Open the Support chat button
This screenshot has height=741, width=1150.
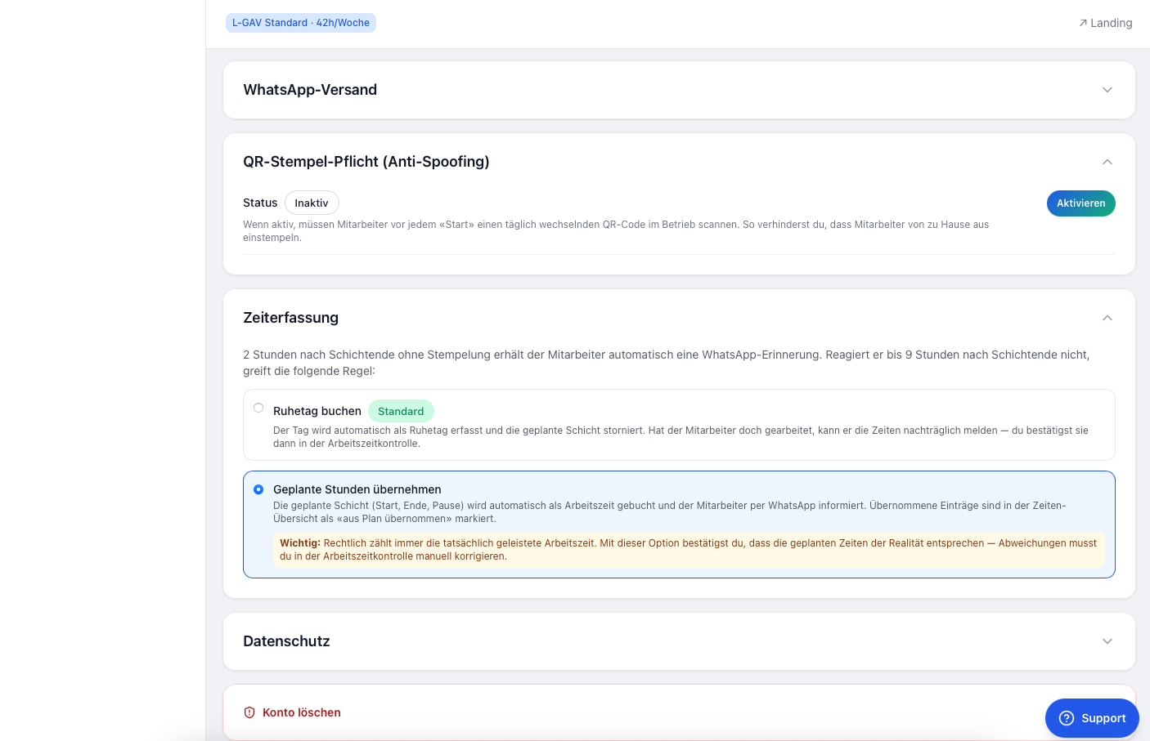1092,718
